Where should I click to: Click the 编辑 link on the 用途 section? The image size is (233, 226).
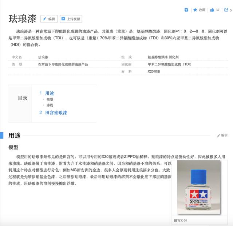[222, 135]
